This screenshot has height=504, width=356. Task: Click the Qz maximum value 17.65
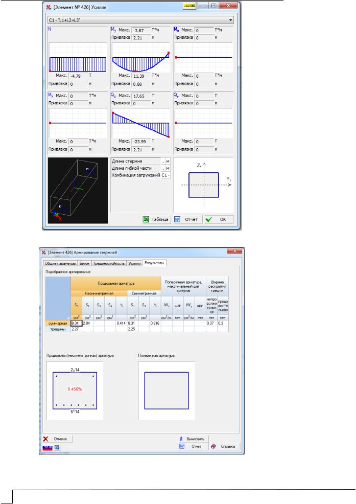coord(141,96)
